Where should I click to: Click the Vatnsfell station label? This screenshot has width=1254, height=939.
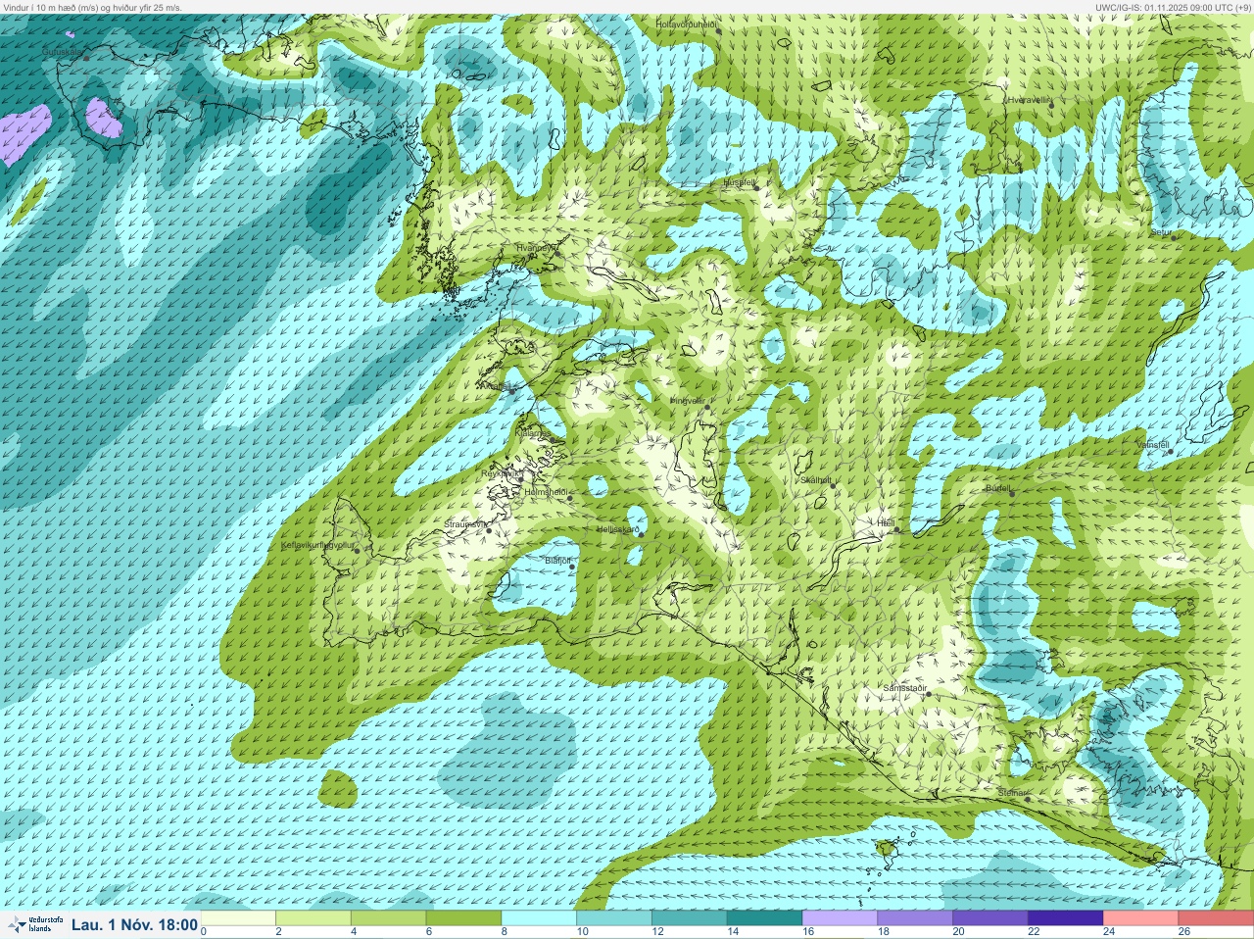click(x=1153, y=445)
